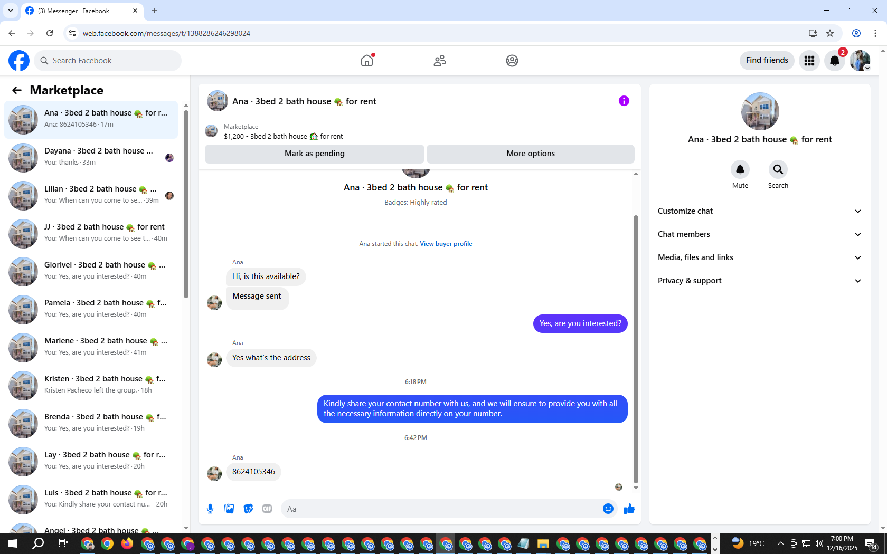Viewport: 887px width, 554px height.
Task: Open the notifications bell icon
Action: click(x=835, y=61)
